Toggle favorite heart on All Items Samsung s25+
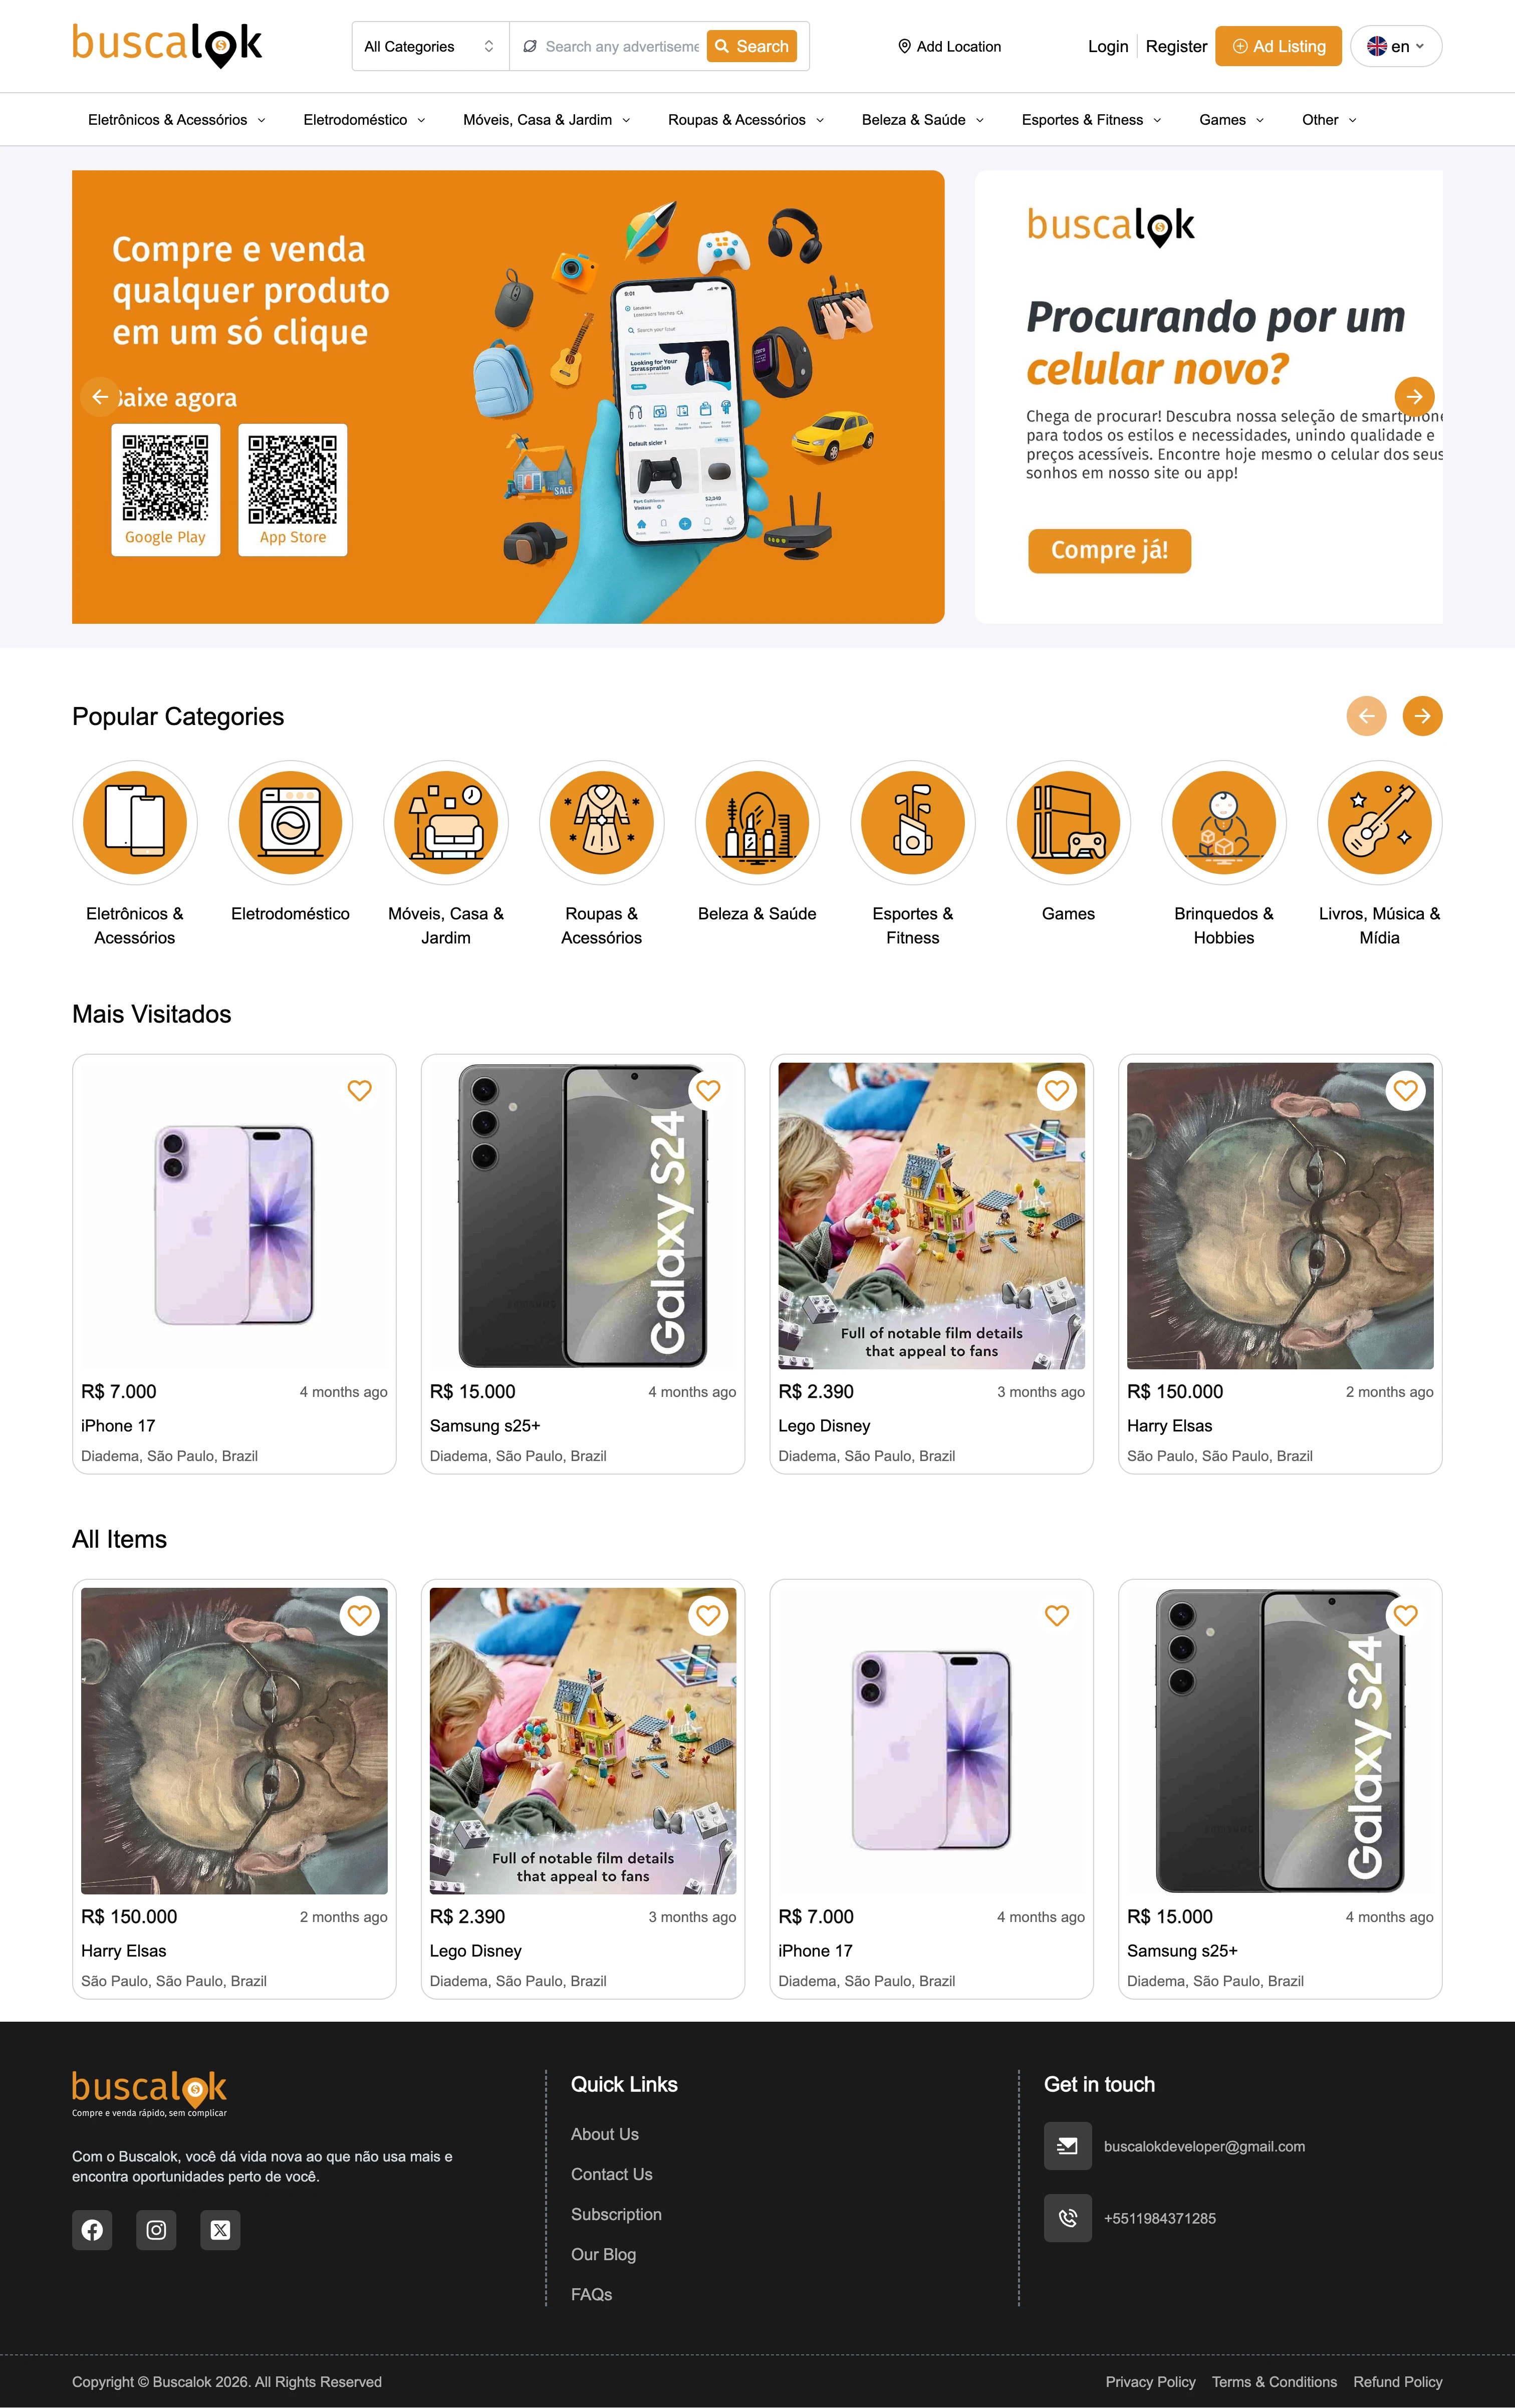 pos(1405,1615)
